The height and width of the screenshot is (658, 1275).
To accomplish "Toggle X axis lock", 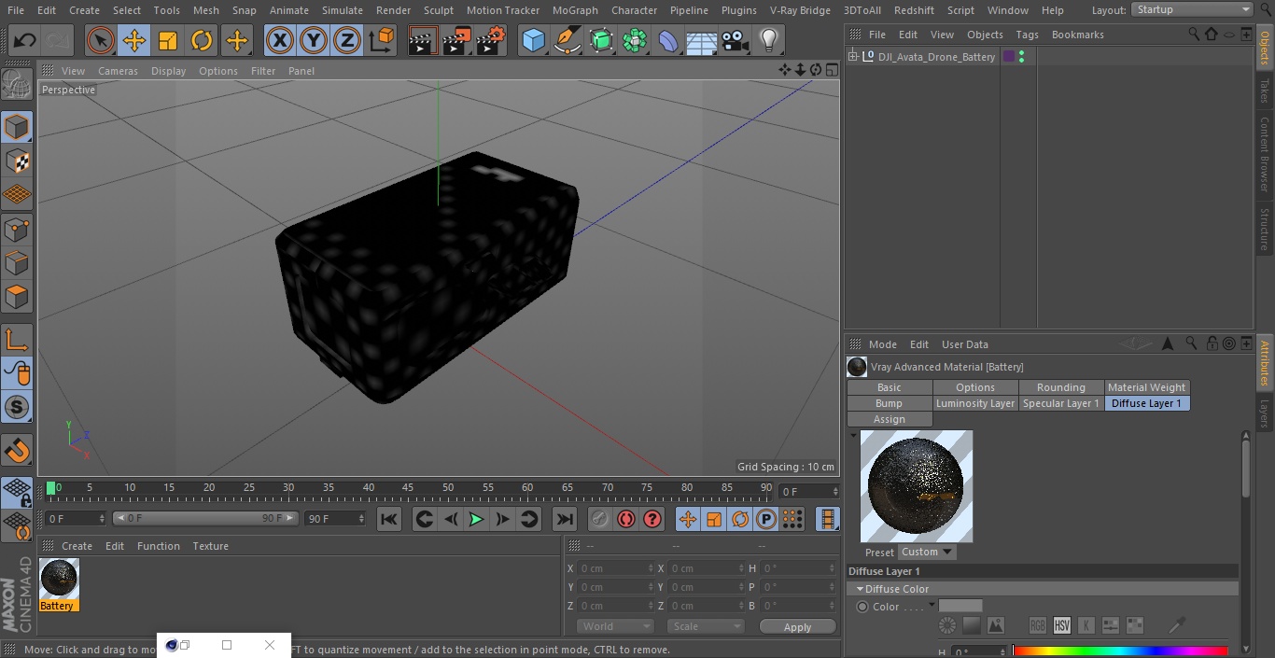I will coord(280,41).
